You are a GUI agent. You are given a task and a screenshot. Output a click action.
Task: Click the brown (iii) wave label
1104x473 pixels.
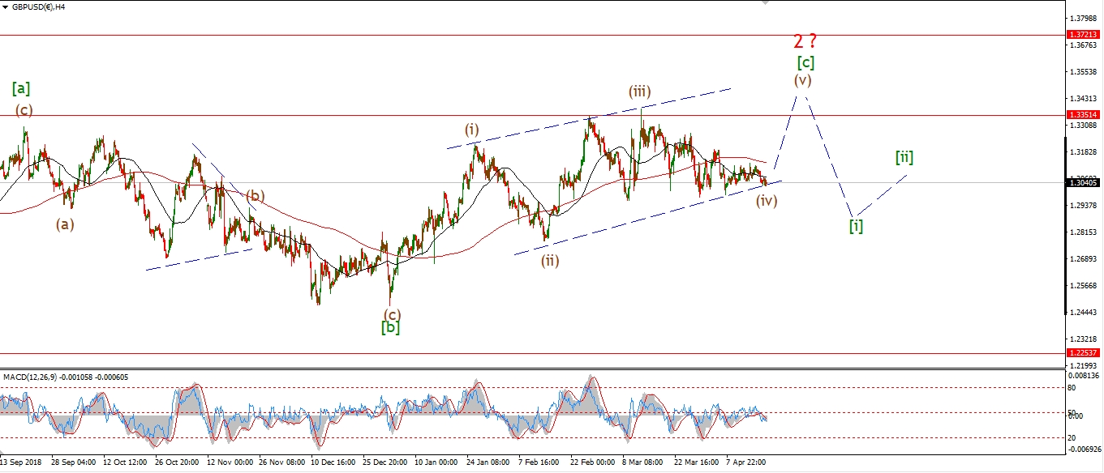point(640,92)
